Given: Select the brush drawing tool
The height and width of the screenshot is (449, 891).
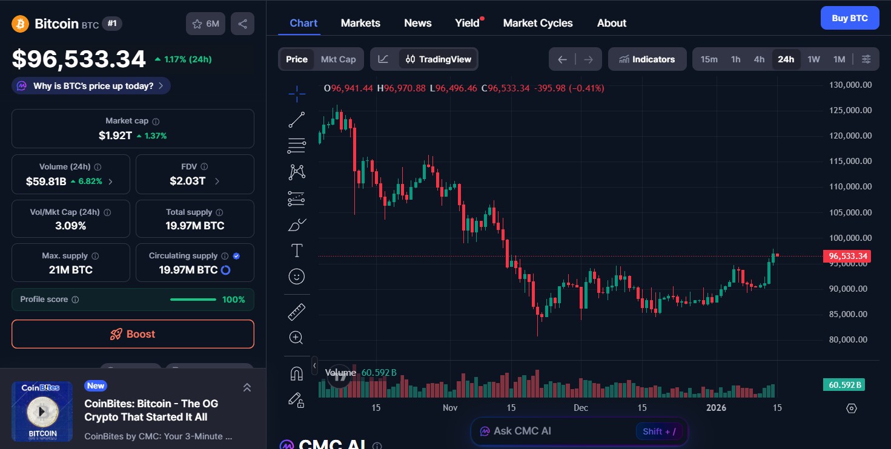Looking at the screenshot, I should click(x=296, y=224).
